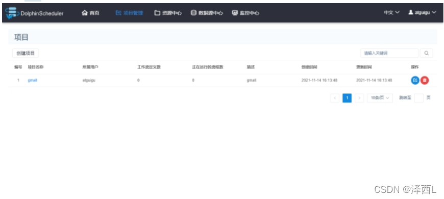
Task: Open the gmall project link
Action: tap(33, 81)
